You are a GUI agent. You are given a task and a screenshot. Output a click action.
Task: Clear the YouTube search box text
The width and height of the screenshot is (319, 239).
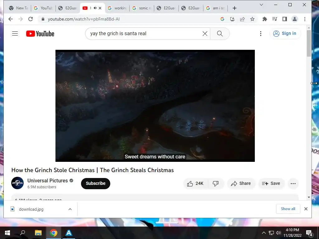tap(205, 34)
